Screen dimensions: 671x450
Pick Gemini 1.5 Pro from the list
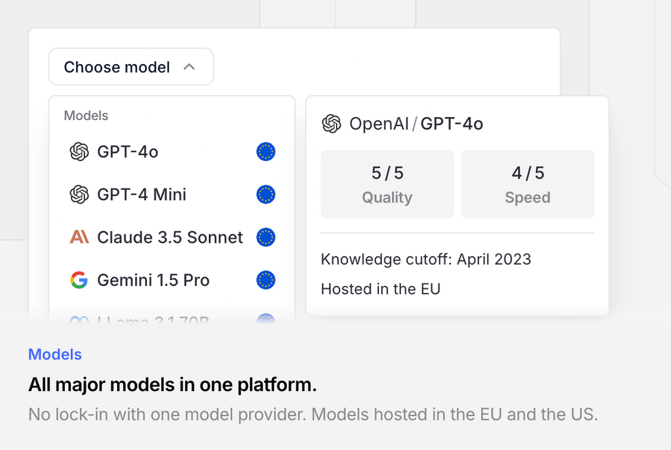pyautogui.click(x=153, y=280)
